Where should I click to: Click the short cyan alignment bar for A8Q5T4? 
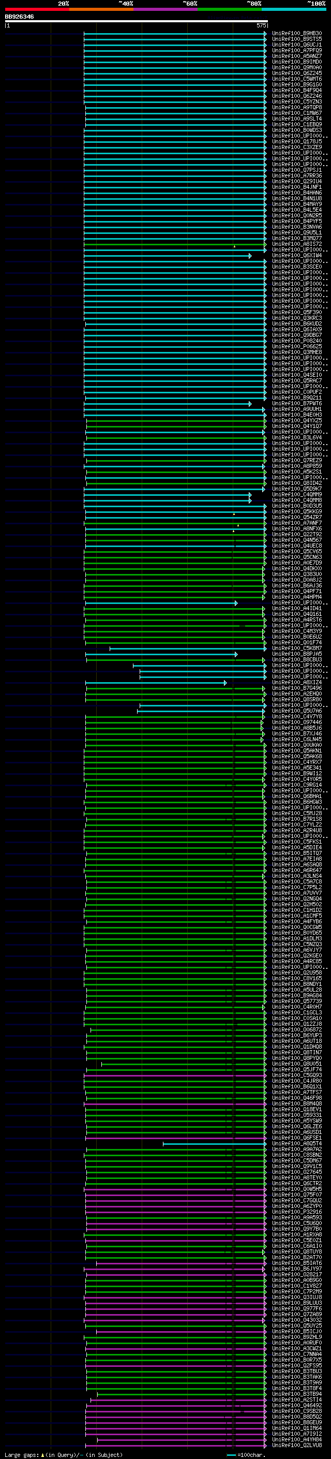(215, 1144)
